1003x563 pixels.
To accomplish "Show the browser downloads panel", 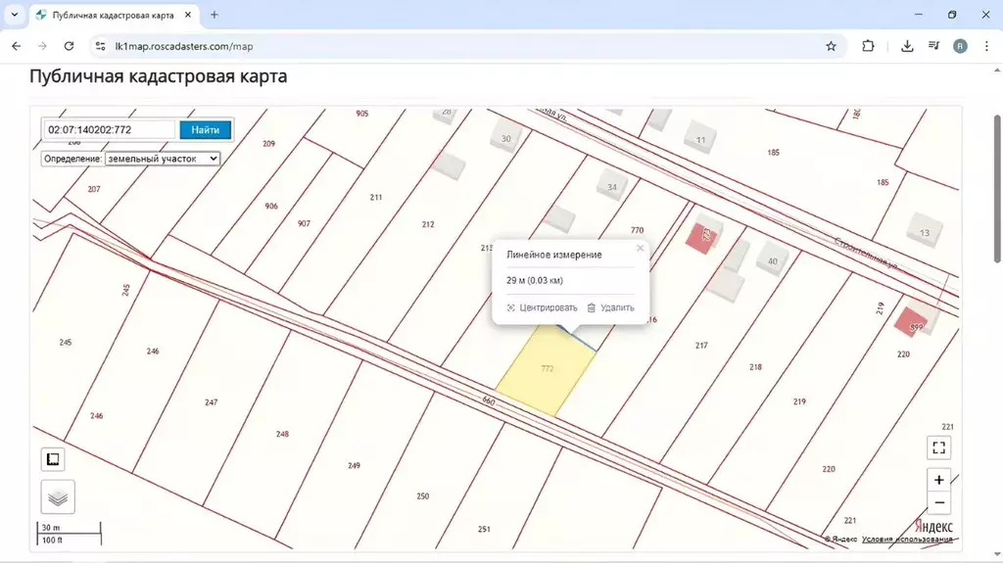I will click(x=907, y=46).
